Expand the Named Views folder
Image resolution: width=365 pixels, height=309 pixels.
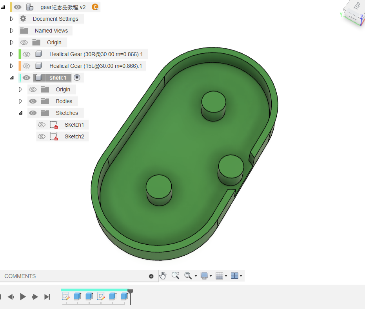12,31
